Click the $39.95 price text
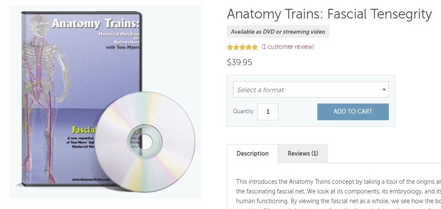The image size is (441, 209). [x=239, y=63]
